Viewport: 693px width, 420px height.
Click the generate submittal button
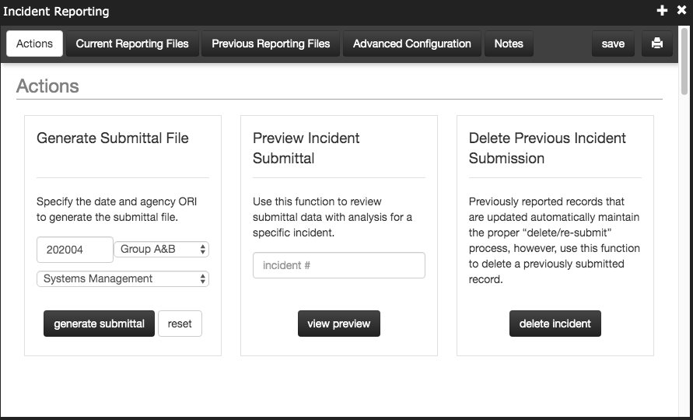point(99,324)
